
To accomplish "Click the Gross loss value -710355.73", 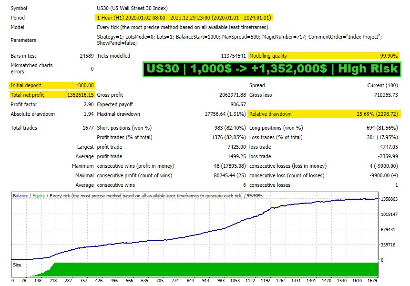I will pos(385,95).
